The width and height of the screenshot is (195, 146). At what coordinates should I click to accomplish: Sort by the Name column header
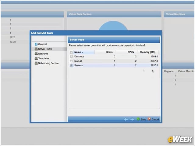tap(84, 52)
